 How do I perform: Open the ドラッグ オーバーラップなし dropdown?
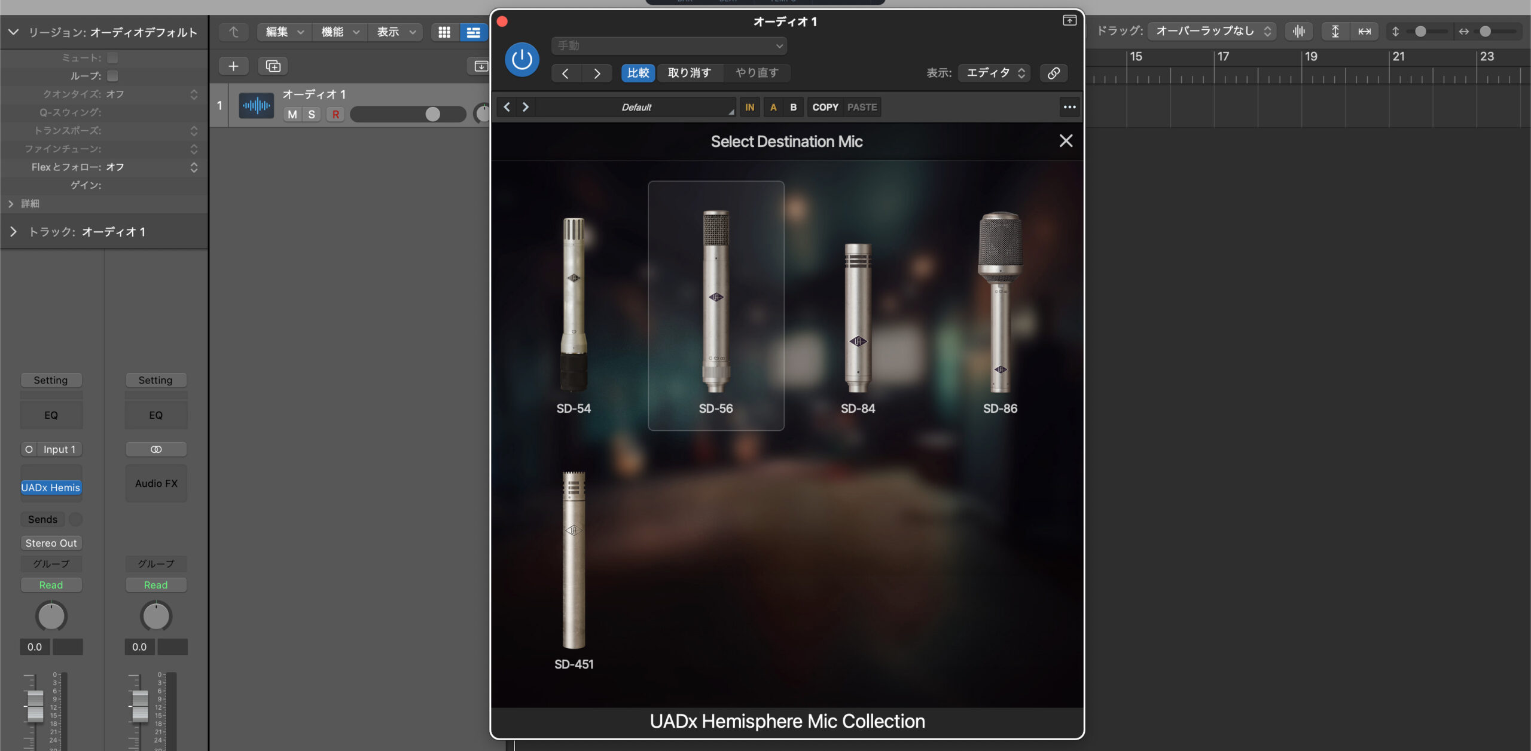(1212, 31)
